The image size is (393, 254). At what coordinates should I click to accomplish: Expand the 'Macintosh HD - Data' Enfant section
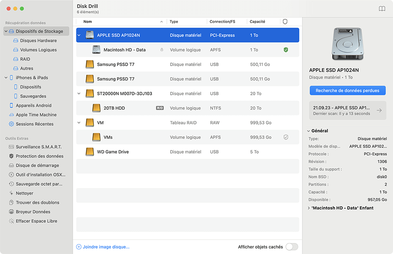[x=309, y=208]
